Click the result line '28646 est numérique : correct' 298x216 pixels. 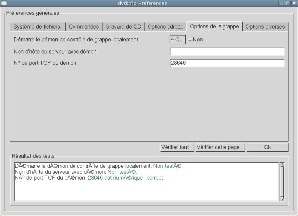point(126,178)
